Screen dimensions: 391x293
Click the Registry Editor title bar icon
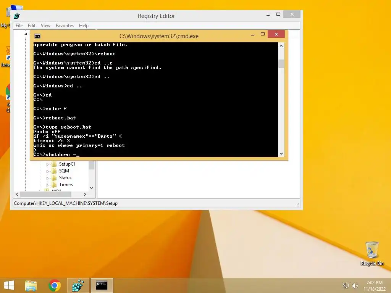click(x=17, y=16)
